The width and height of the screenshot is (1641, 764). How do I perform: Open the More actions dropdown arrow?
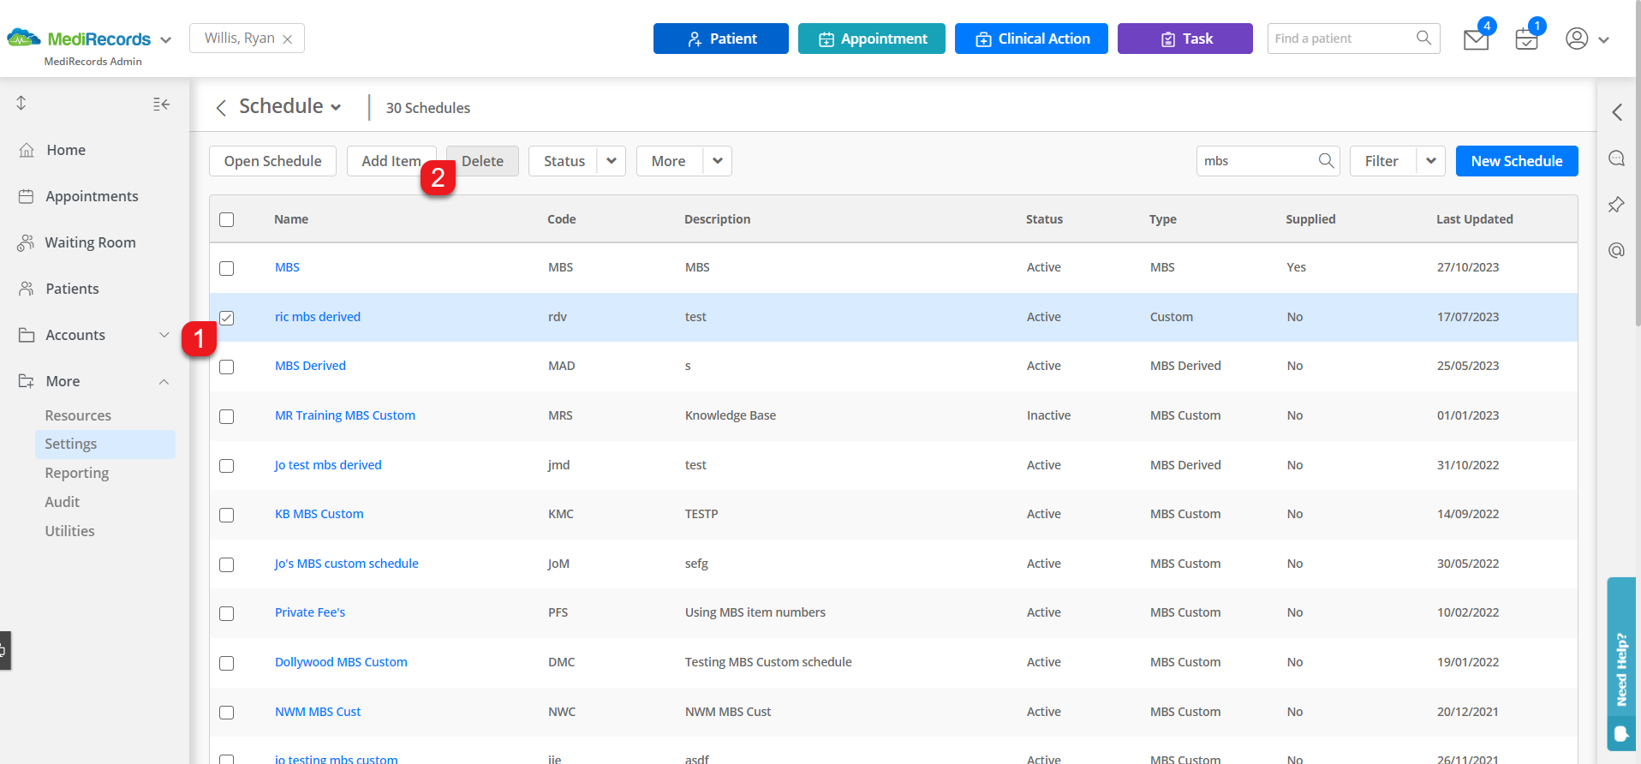pos(718,161)
